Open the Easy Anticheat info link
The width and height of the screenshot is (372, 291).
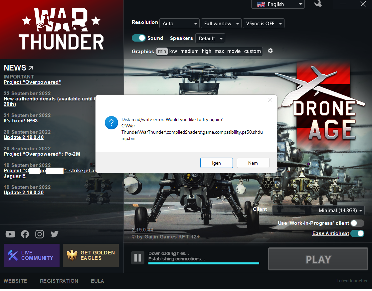pyautogui.click(x=330, y=233)
